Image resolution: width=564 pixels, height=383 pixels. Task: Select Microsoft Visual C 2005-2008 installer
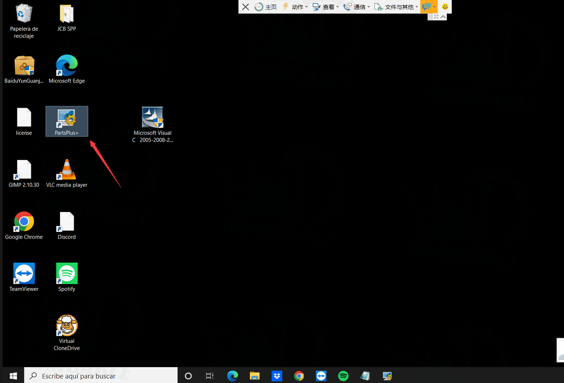click(x=153, y=125)
